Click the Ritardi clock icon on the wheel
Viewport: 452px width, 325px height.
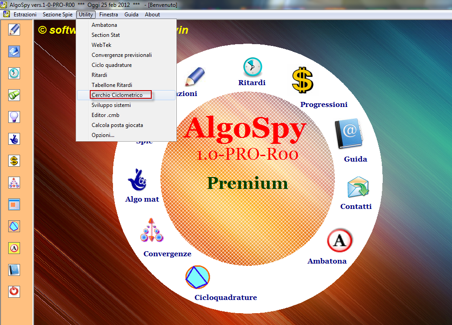coord(252,67)
